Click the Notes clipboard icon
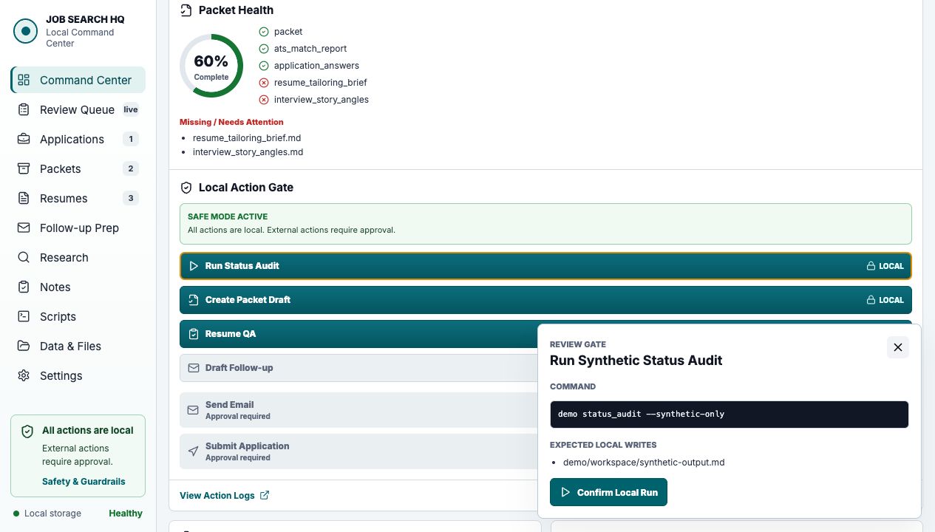 [24, 287]
